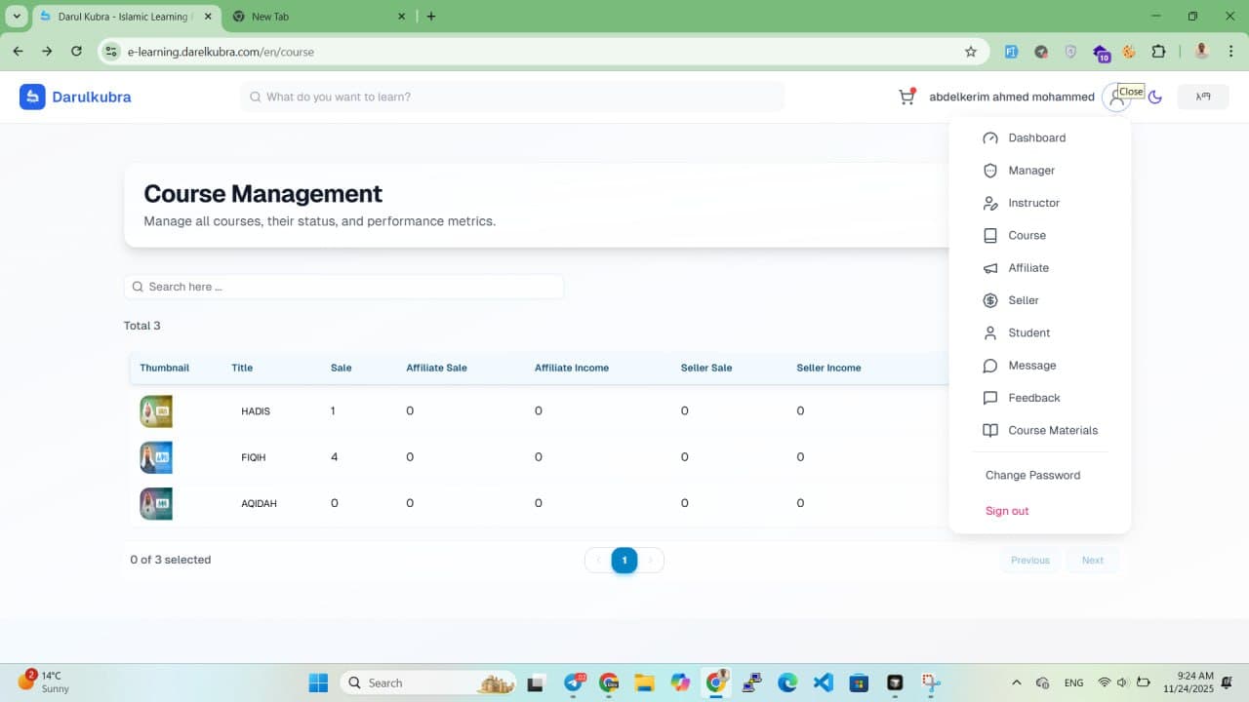Open the Feedback menu entry

(x=1033, y=398)
